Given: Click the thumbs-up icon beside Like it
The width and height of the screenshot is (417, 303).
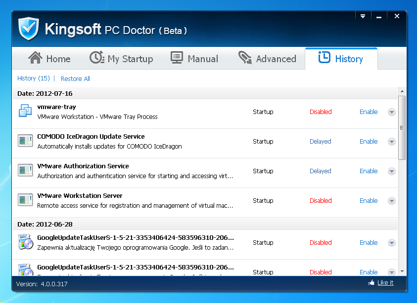Looking at the screenshot, I should (x=371, y=283).
